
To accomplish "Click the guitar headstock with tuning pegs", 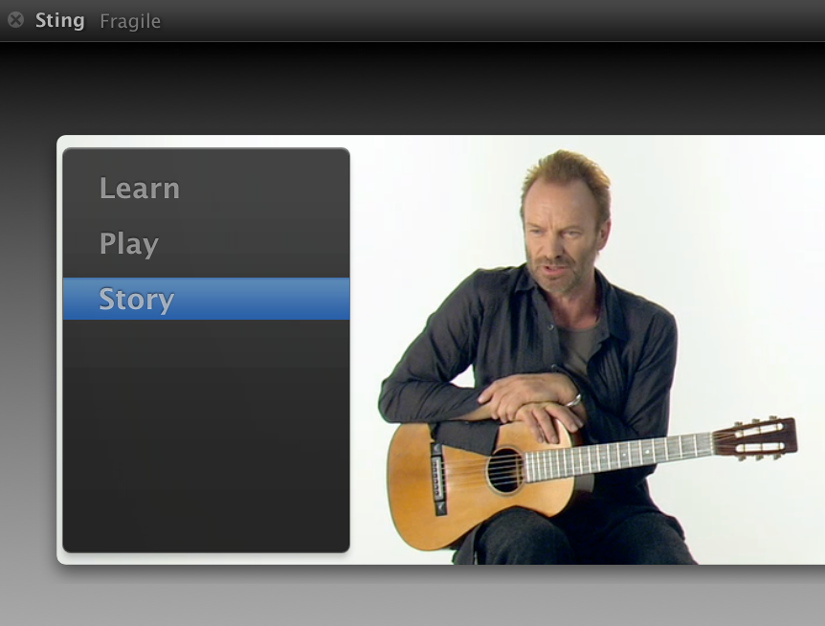I will [x=755, y=438].
